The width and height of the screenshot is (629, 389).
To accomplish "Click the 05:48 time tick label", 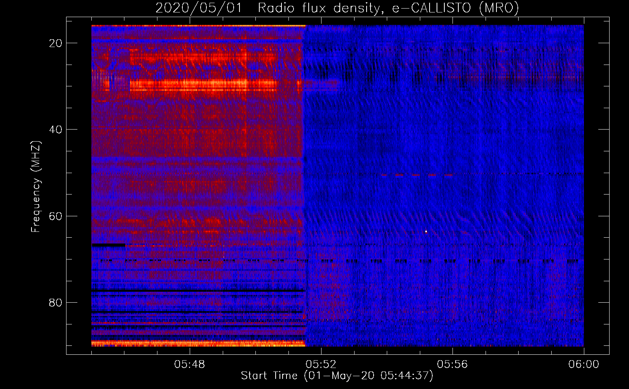I will click(190, 364).
